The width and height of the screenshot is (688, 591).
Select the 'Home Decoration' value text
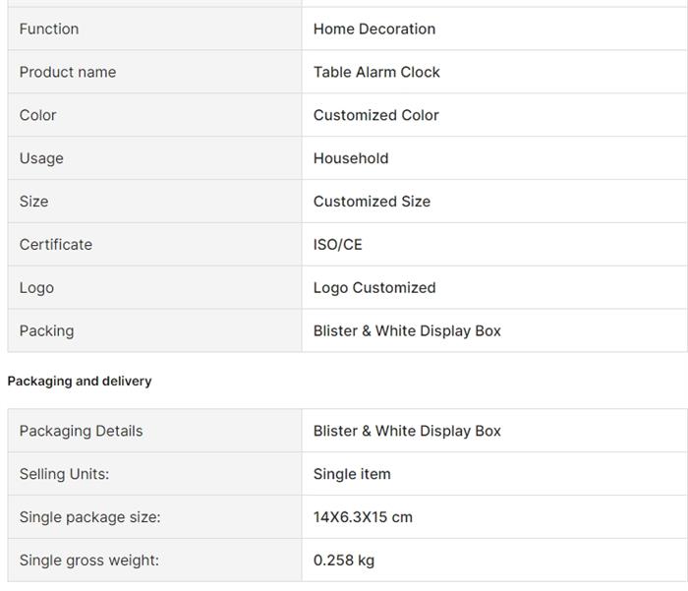point(374,29)
